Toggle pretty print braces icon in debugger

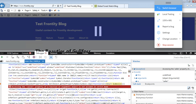(40, 57)
